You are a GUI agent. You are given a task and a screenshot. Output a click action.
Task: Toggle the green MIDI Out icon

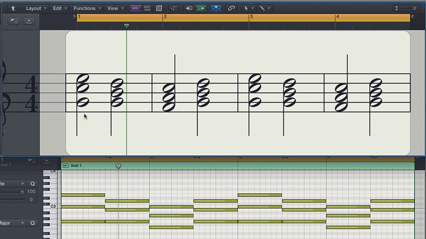[x=201, y=8]
